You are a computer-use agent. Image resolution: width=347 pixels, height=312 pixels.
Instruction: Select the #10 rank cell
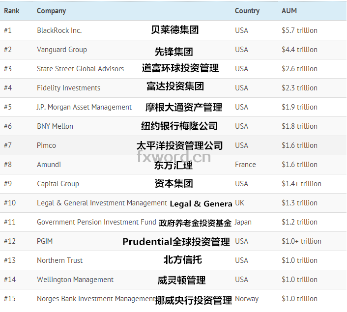(10, 203)
